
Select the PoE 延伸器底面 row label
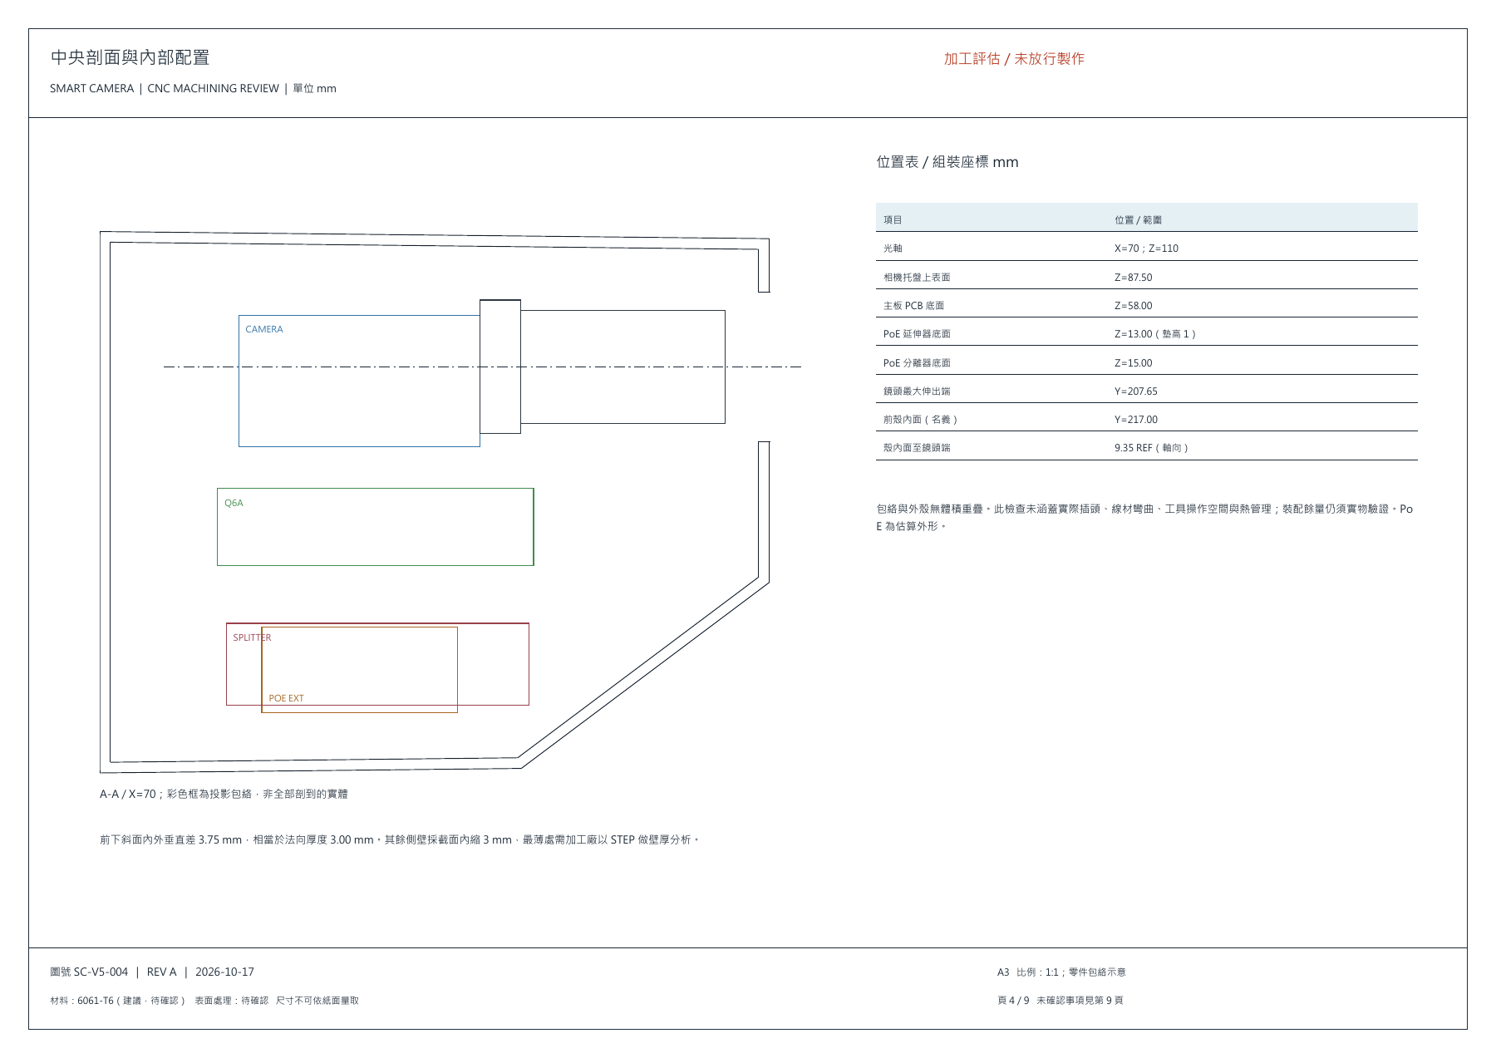917,334
